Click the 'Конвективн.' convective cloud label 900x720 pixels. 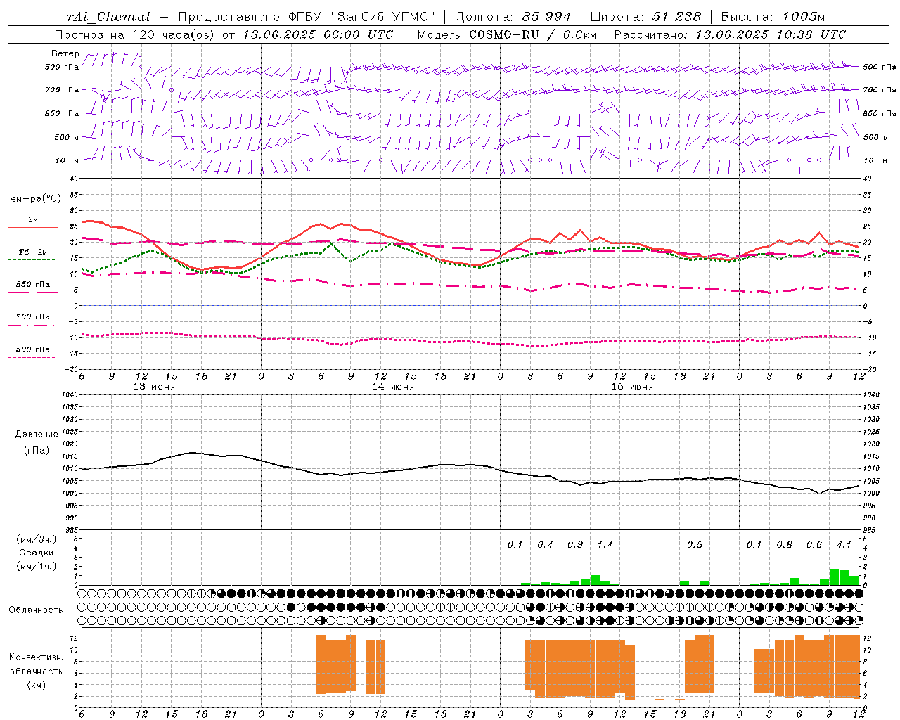click(x=36, y=657)
